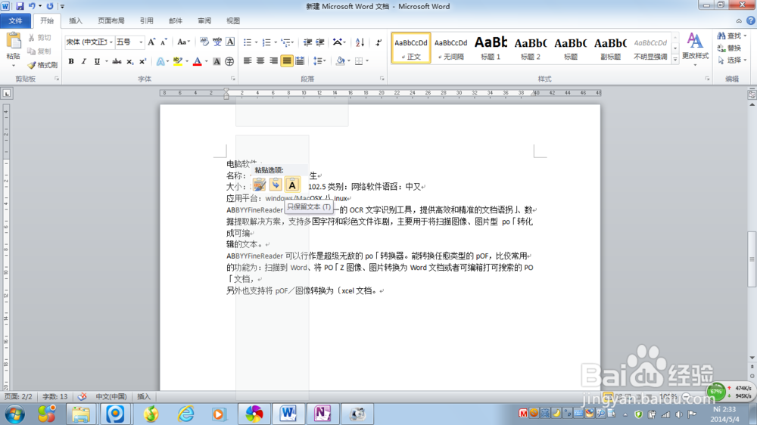
Task: Click the Distributed alignment icon
Action: 300,61
